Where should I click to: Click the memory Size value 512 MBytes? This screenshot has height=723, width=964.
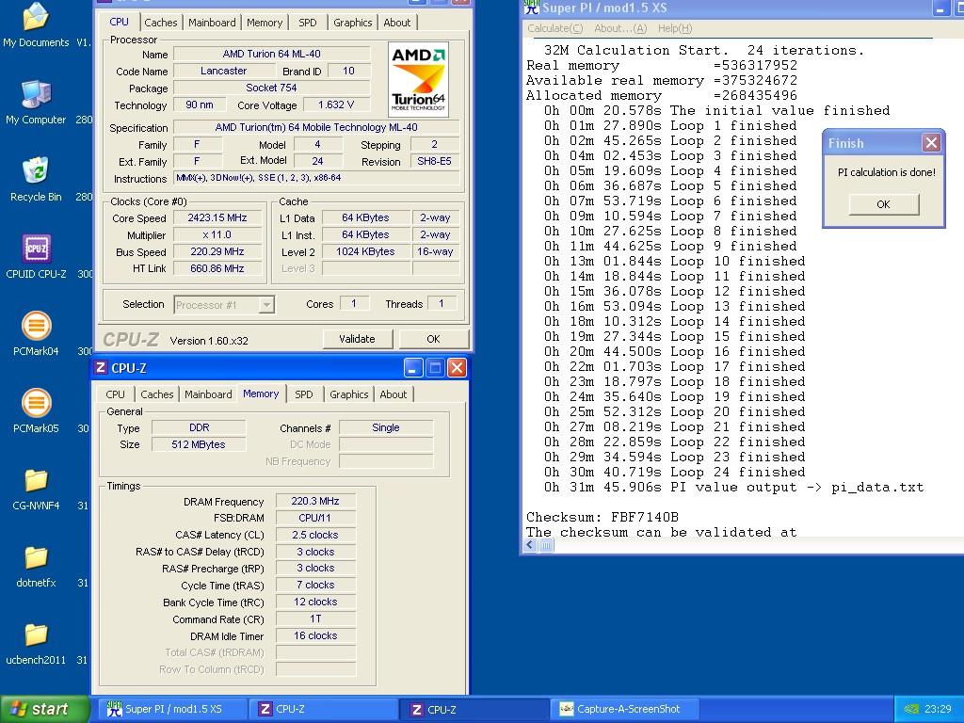point(199,444)
